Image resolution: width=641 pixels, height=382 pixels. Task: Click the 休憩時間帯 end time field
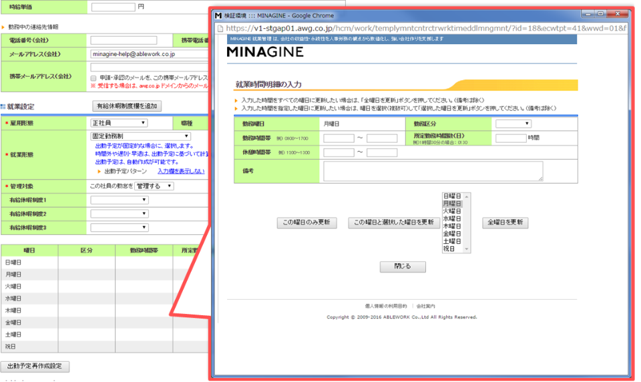(382, 152)
